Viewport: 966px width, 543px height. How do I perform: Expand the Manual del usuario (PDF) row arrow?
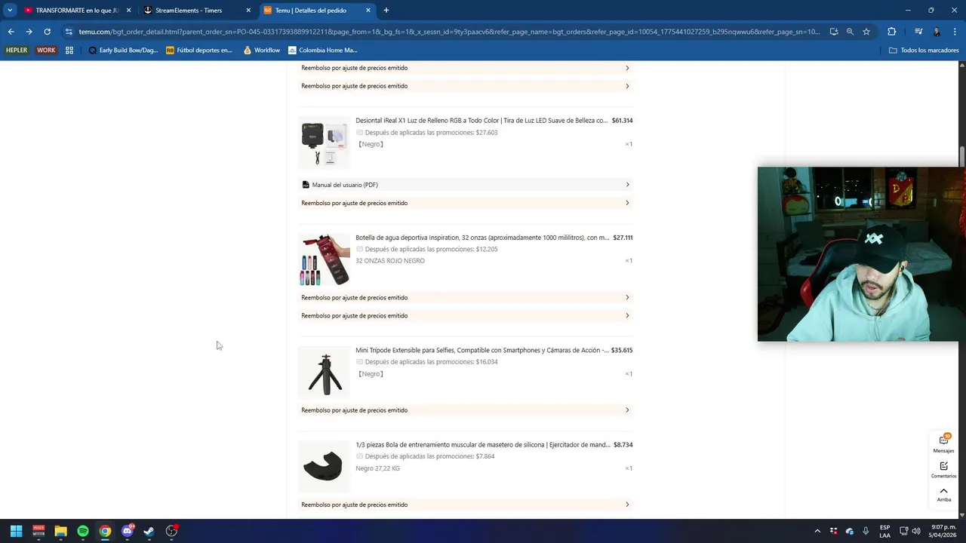[x=627, y=185]
